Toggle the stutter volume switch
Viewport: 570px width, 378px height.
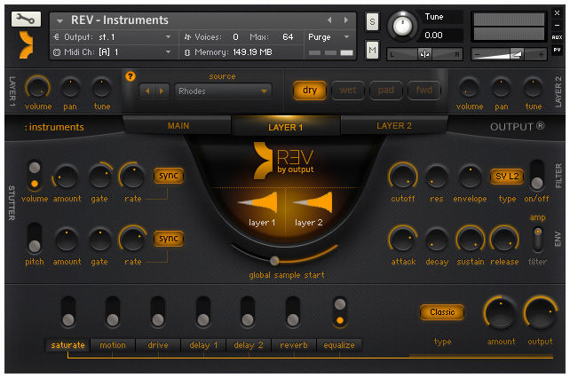(35, 176)
